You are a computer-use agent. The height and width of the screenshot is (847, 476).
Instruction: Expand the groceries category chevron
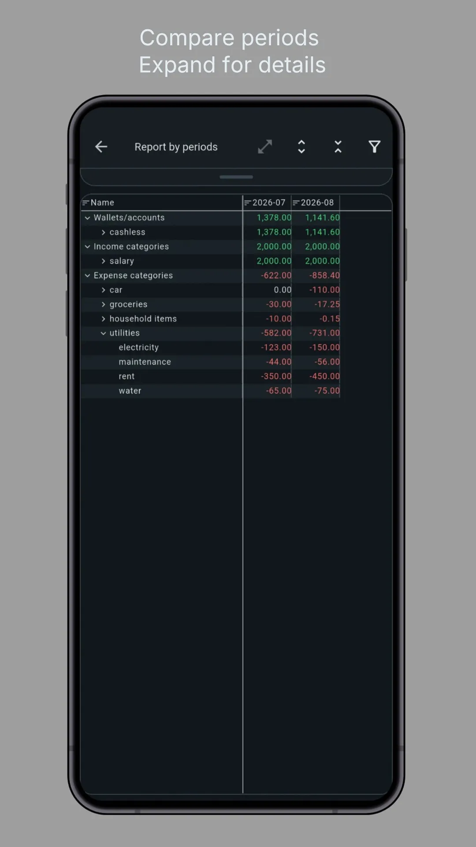[x=103, y=304]
